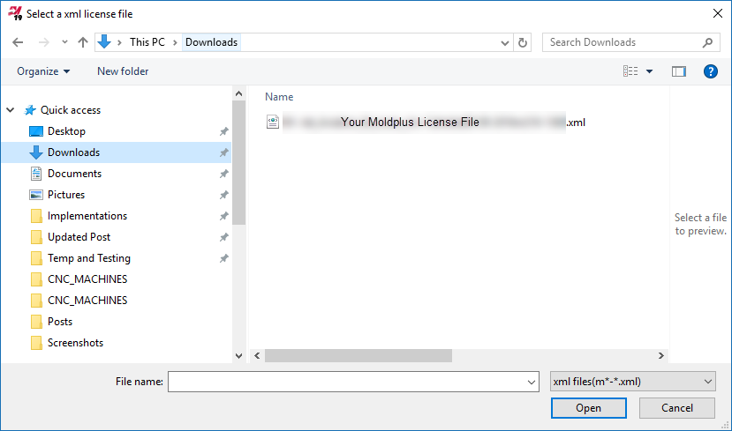Open the Temp and Testing folder
This screenshot has height=431, width=732.
89,258
